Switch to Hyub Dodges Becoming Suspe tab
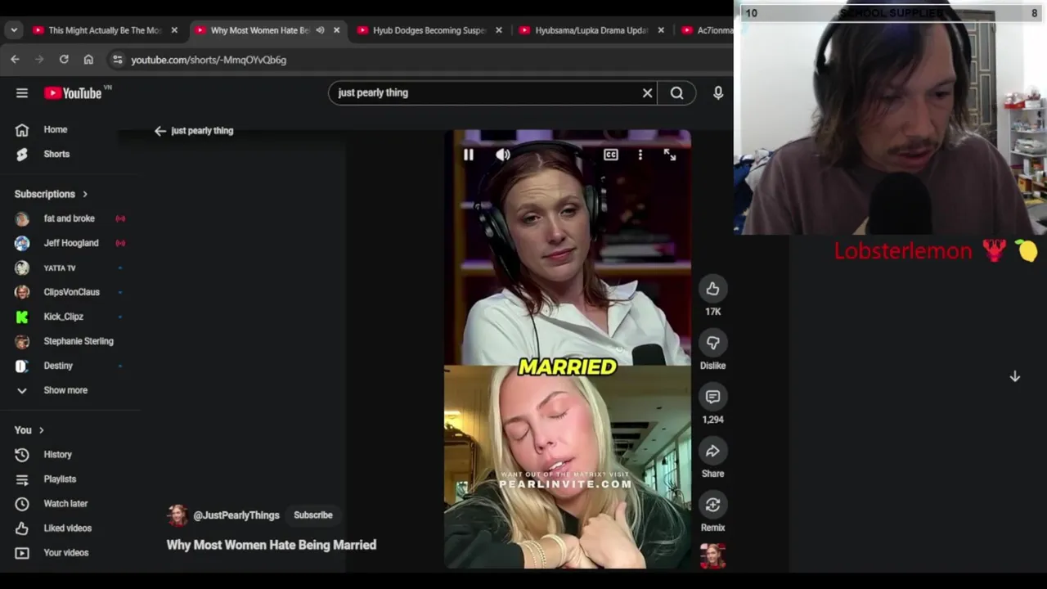 (x=429, y=30)
